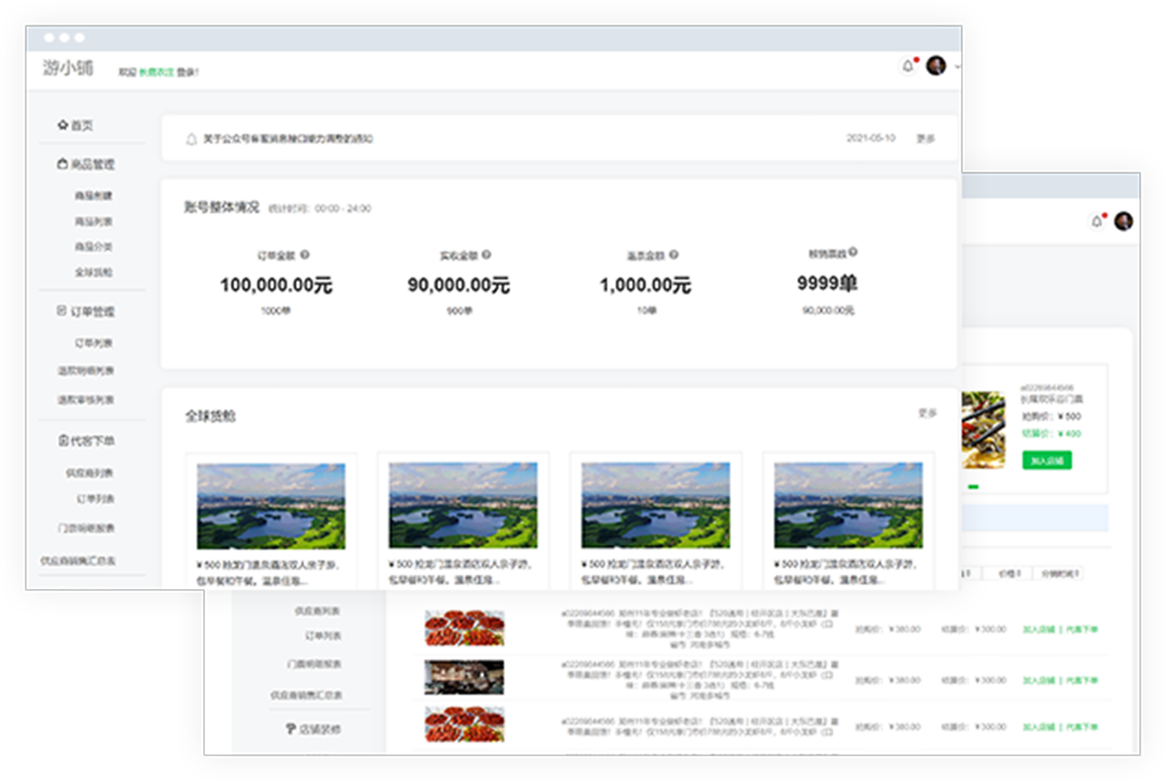Open 订单列表 under 订单管理
1166x781 pixels.
[94, 343]
